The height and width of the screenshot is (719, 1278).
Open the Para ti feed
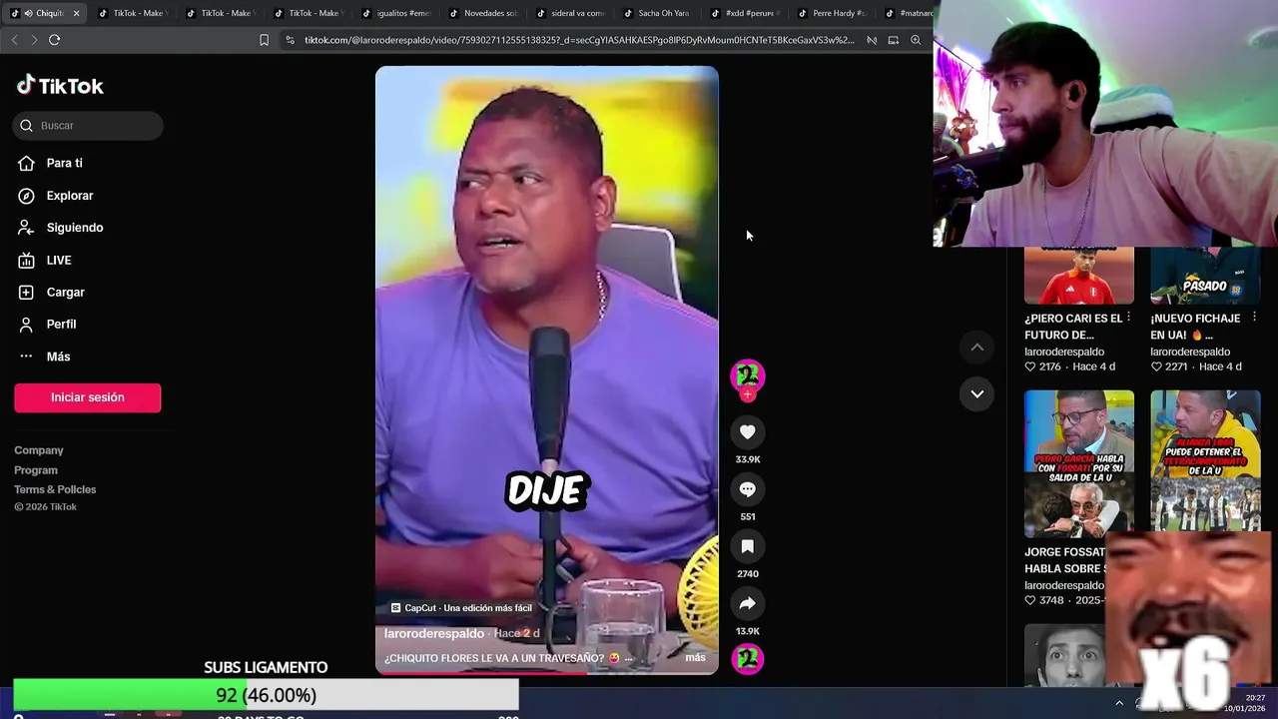64,163
